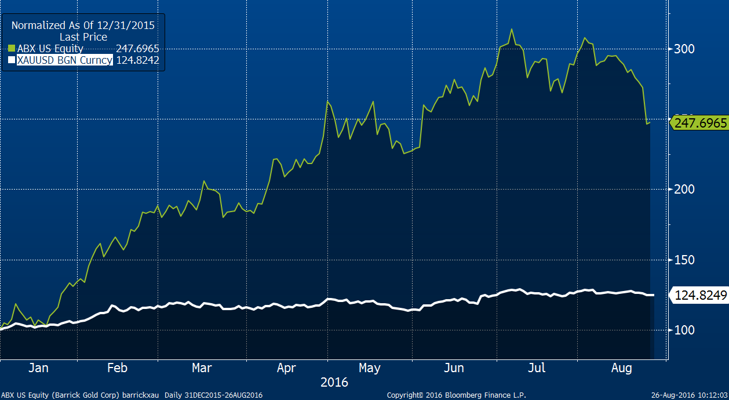729x400 pixels.
Task: Click the Bloomberg Finance L.P. copyright notice
Action: point(456,395)
